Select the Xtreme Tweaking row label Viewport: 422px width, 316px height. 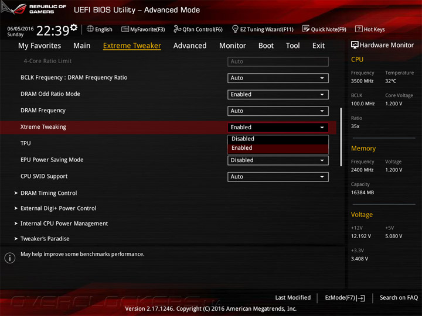click(x=43, y=127)
